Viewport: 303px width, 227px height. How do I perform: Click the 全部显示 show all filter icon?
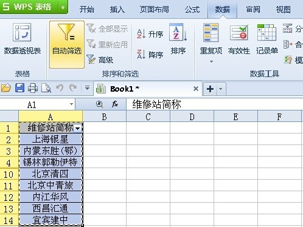pyautogui.click(x=91, y=29)
